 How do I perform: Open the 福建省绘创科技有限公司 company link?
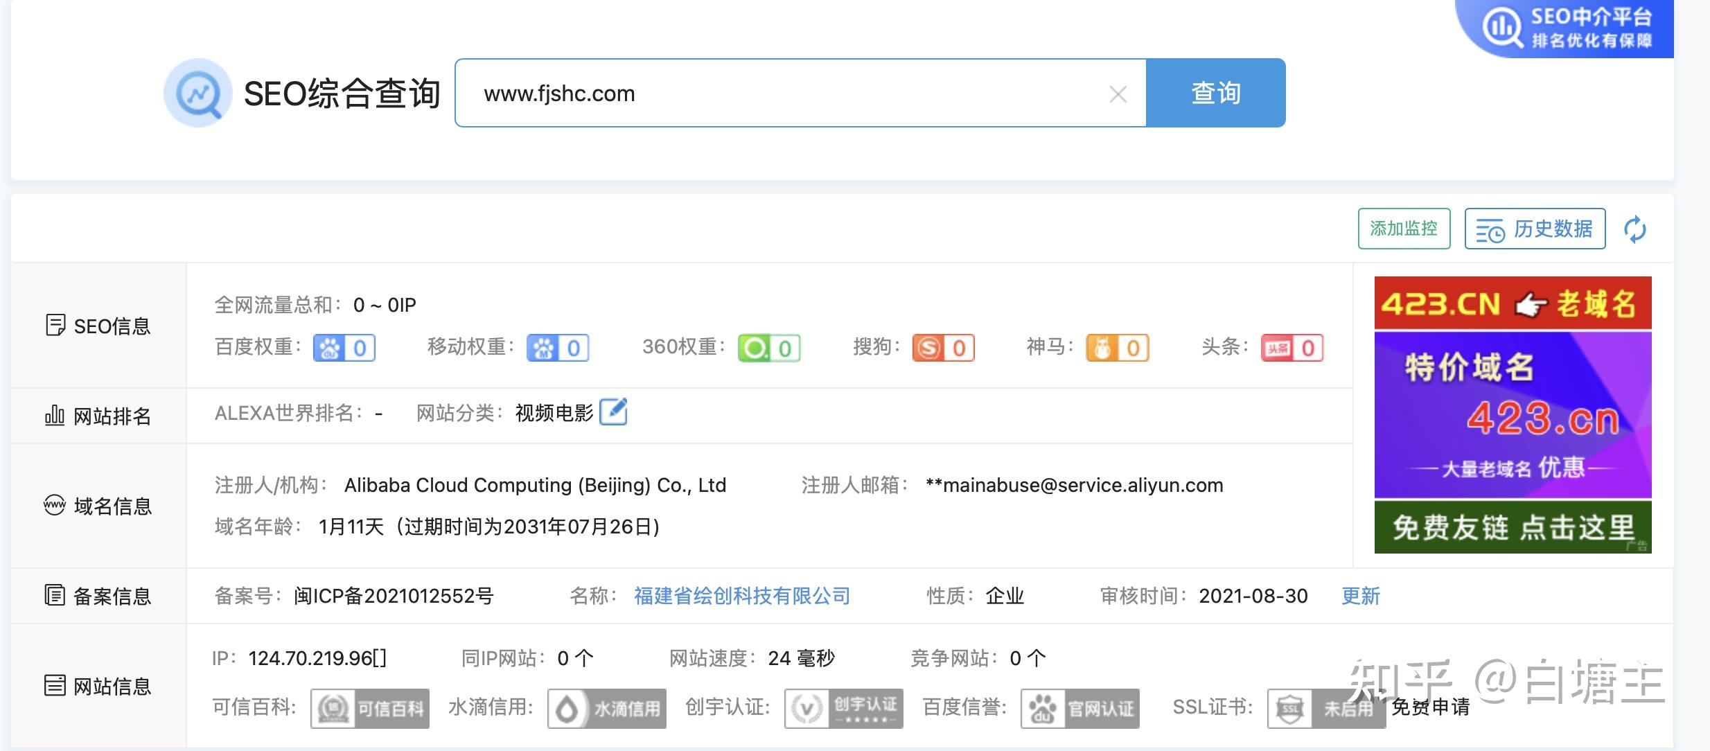742,596
